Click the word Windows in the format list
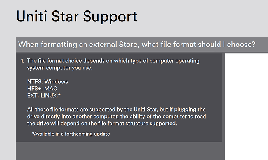 [x=56, y=82]
